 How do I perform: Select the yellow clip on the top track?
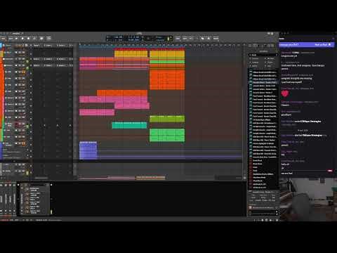[x=131, y=54]
